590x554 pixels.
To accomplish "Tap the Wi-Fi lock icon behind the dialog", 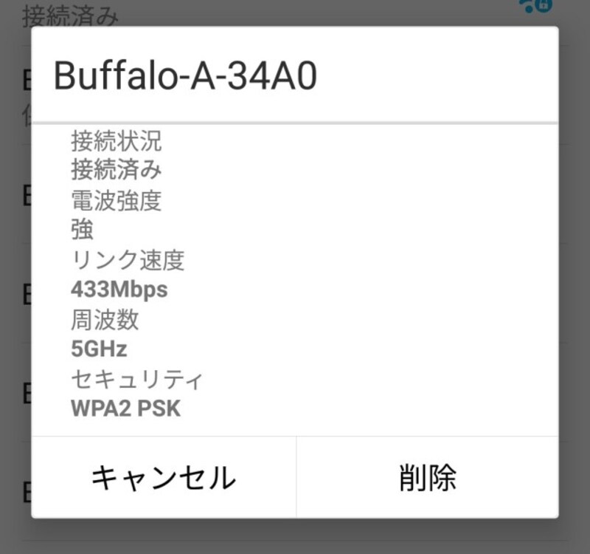I will 535,6.
